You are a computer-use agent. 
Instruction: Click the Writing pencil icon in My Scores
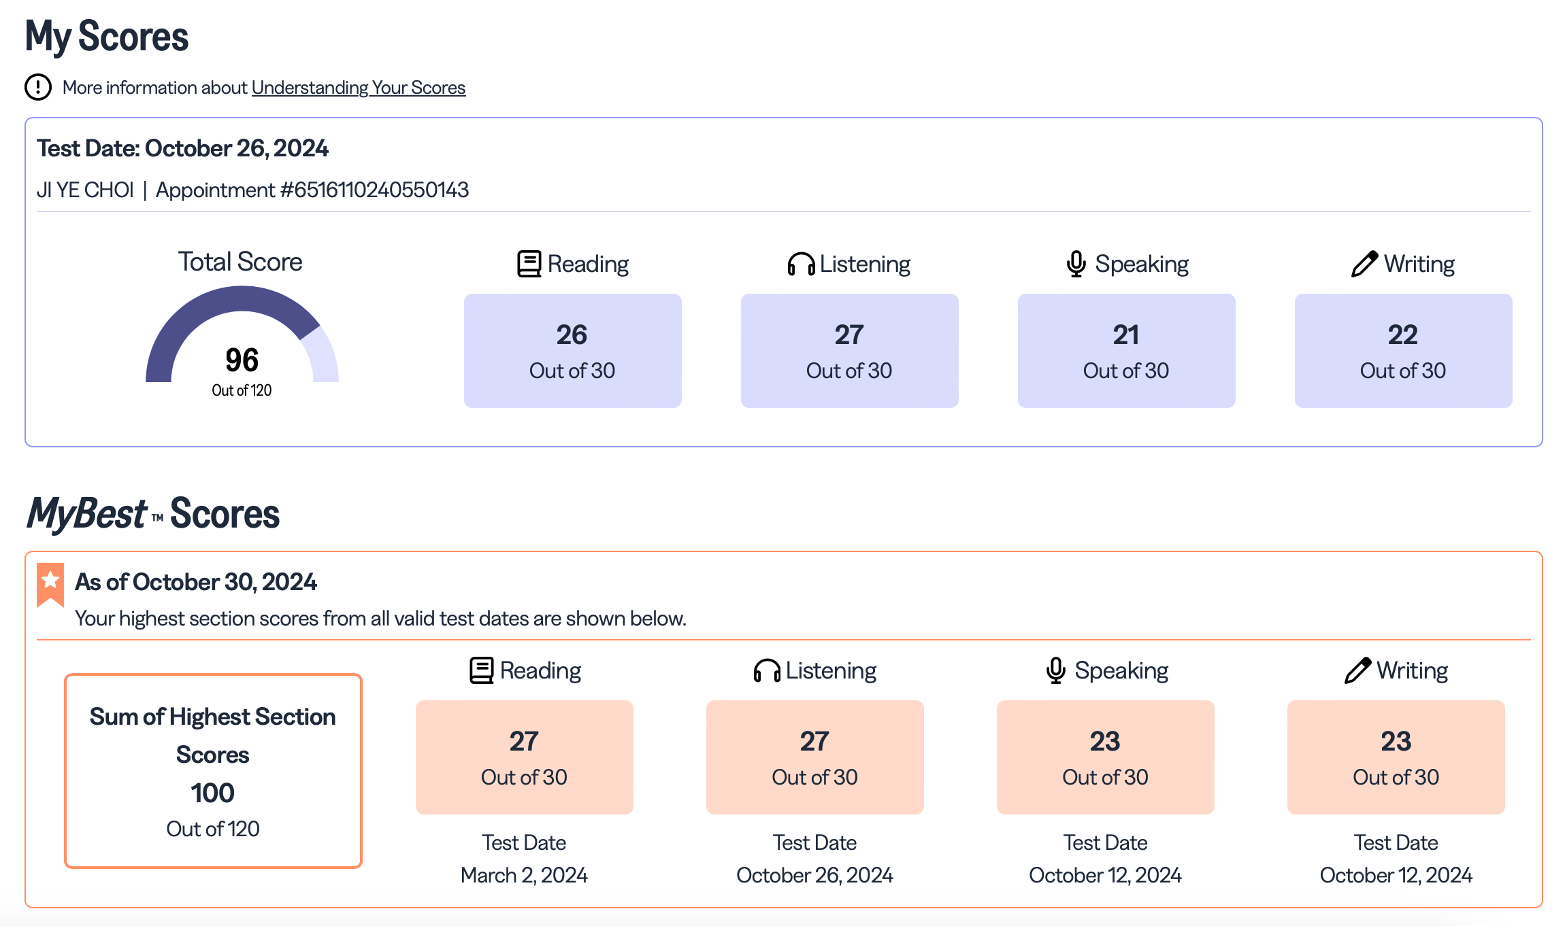(1364, 264)
